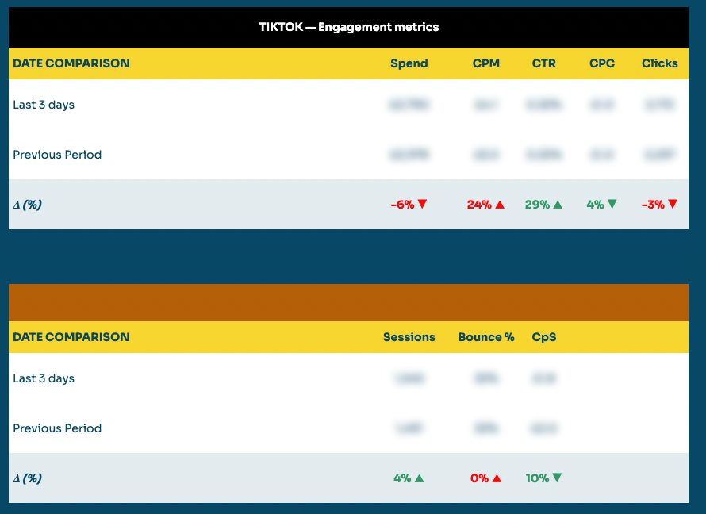The image size is (706, 514).
Task: Click the '4%' CPC delta value
Action: (x=595, y=205)
